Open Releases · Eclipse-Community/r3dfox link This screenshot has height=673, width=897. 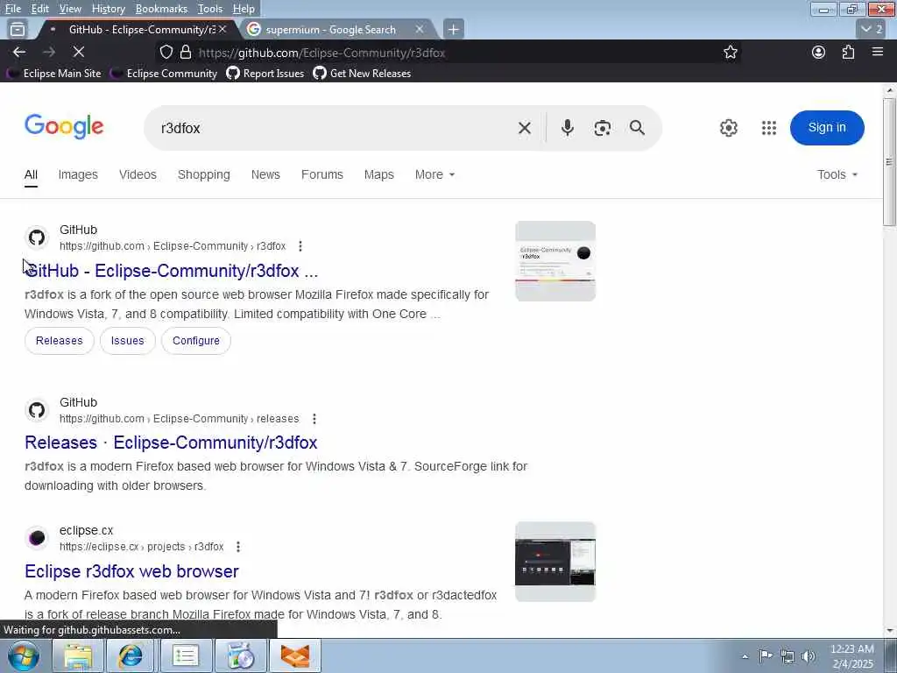171,443
